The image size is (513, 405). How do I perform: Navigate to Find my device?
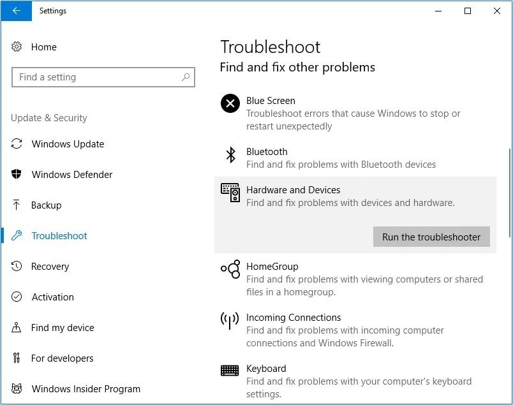click(x=63, y=328)
